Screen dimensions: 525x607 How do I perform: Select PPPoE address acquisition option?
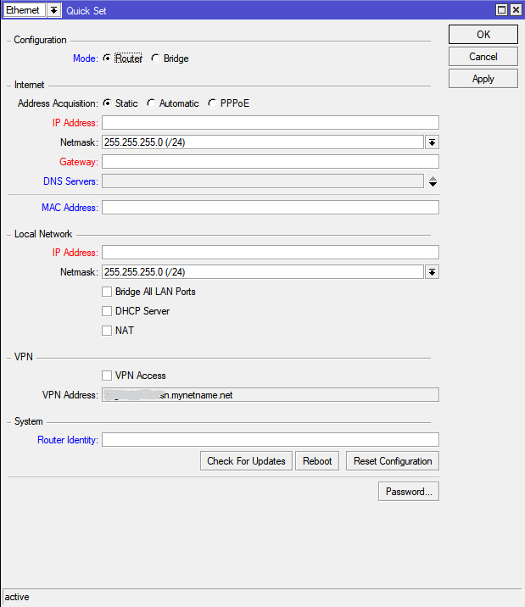[211, 103]
